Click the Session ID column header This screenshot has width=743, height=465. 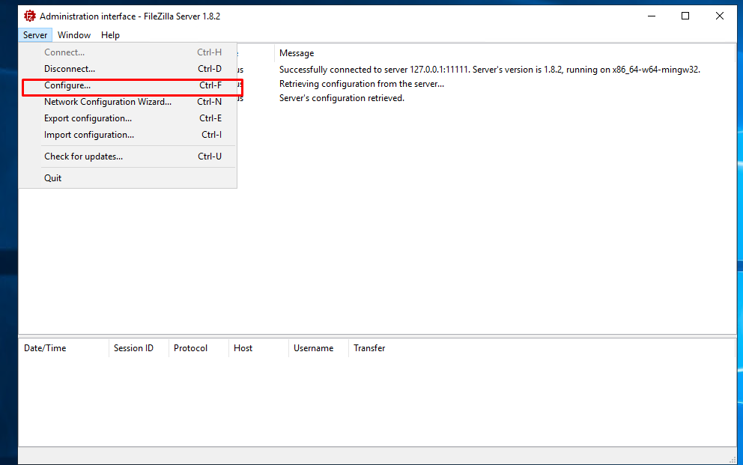139,348
